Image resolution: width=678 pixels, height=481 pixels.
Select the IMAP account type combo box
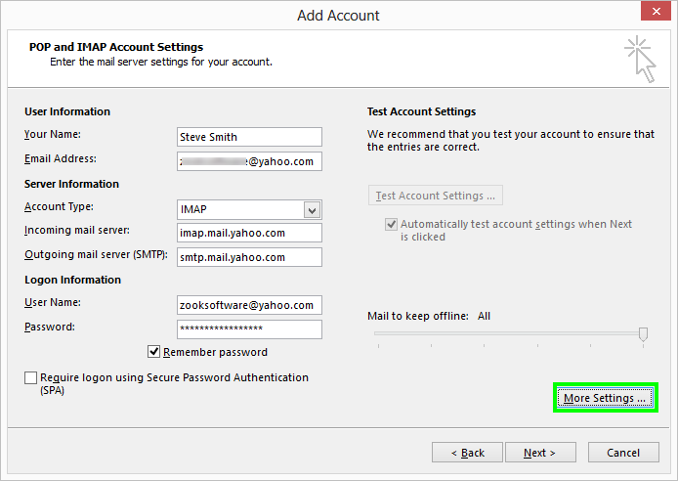tap(240, 209)
